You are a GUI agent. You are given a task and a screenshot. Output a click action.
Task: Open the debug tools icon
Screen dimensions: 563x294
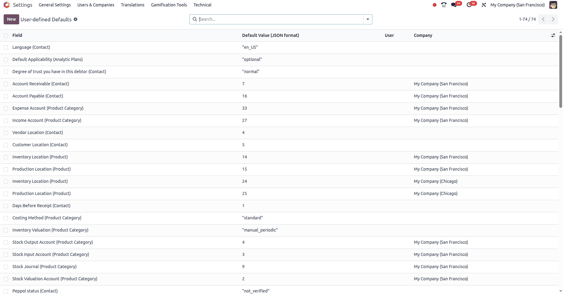point(484,5)
